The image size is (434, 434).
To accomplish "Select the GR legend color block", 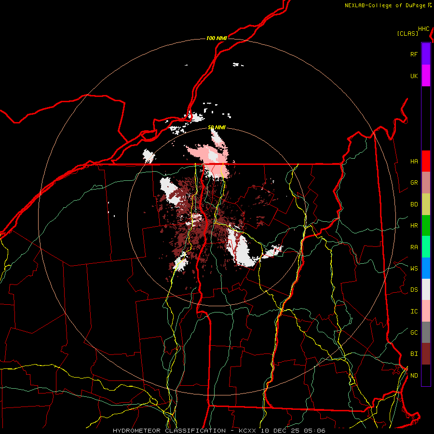I will click(x=426, y=183).
